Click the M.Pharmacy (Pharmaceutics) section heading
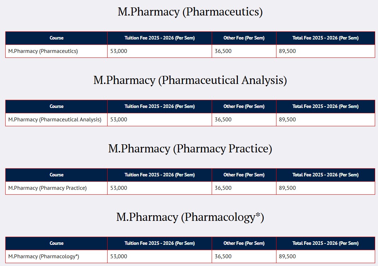This screenshot has width=378, height=266. pos(190,12)
